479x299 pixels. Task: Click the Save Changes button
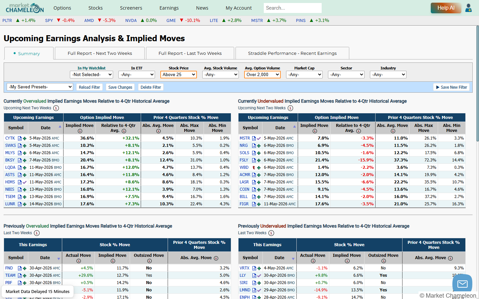[120, 87]
